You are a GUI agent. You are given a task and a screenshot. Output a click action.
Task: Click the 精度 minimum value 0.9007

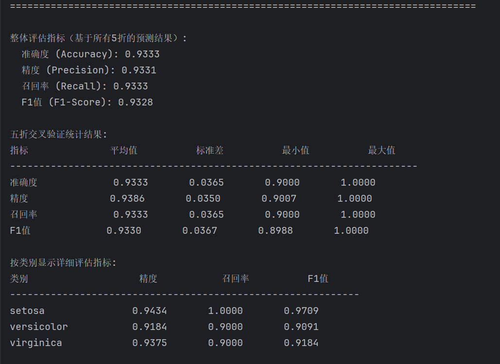[279, 198]
